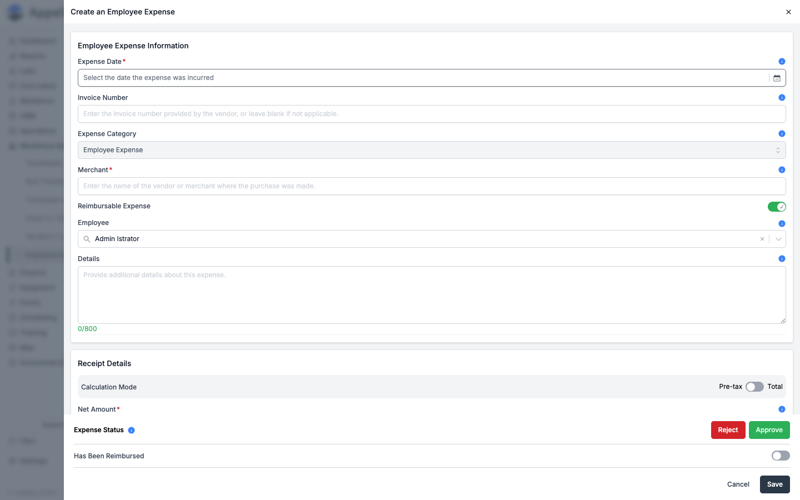Switch Calculation Mode from Pre-tax to Total

click(x=754, y=387)
